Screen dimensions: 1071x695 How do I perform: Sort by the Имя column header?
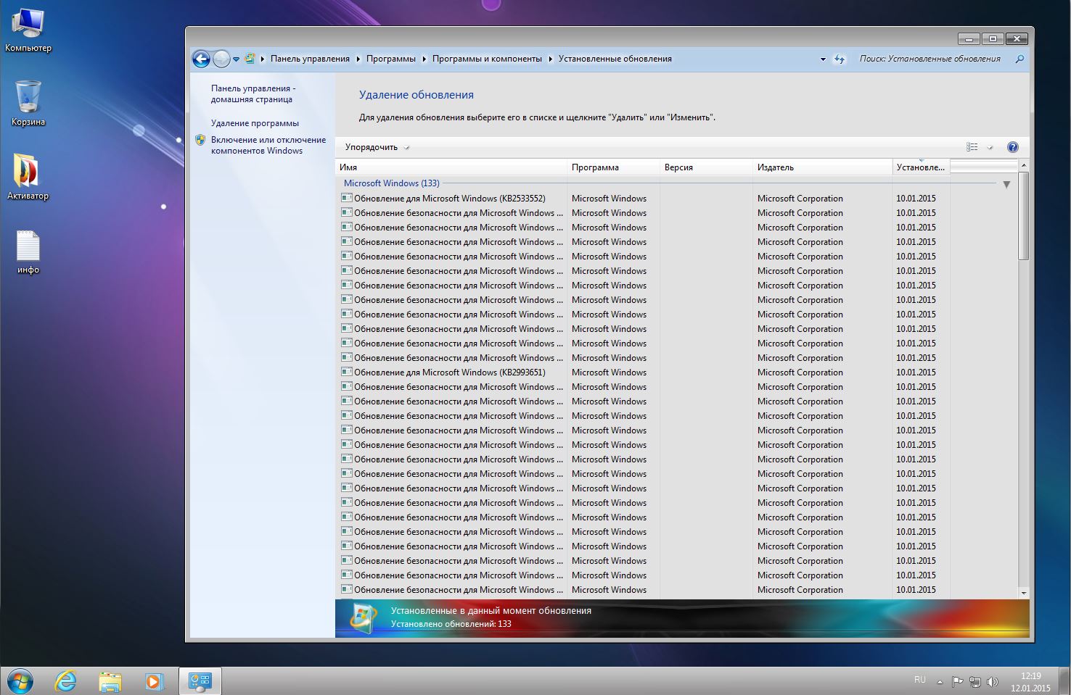click(451, 167)
